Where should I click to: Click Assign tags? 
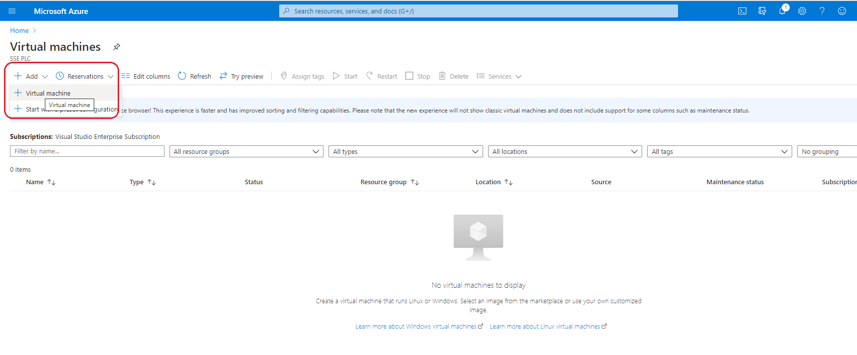coord(302,76)
